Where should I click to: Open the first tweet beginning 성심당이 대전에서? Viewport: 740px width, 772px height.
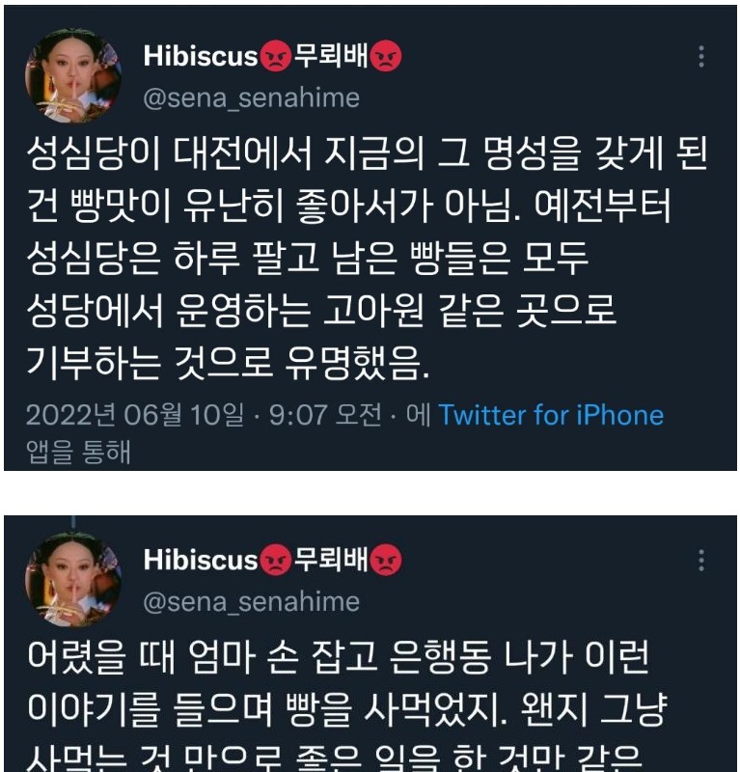coord(367,258)
